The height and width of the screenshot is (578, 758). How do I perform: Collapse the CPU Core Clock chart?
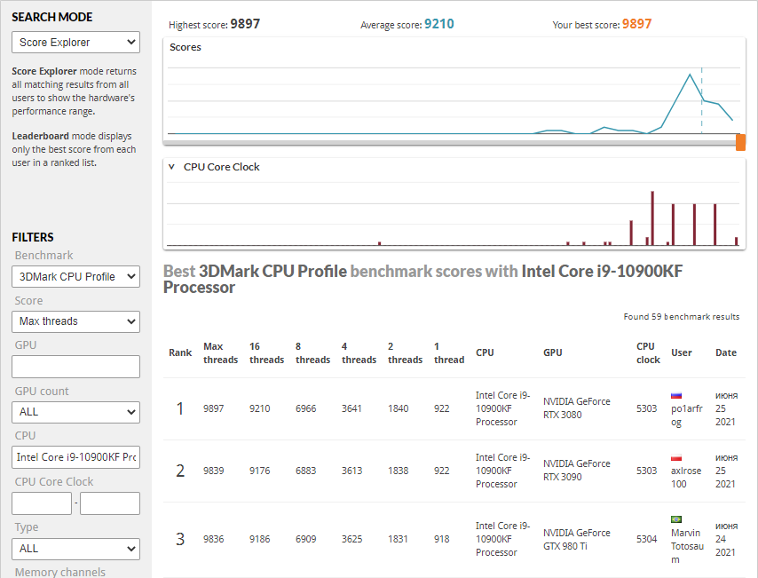[x=171, y=167]
